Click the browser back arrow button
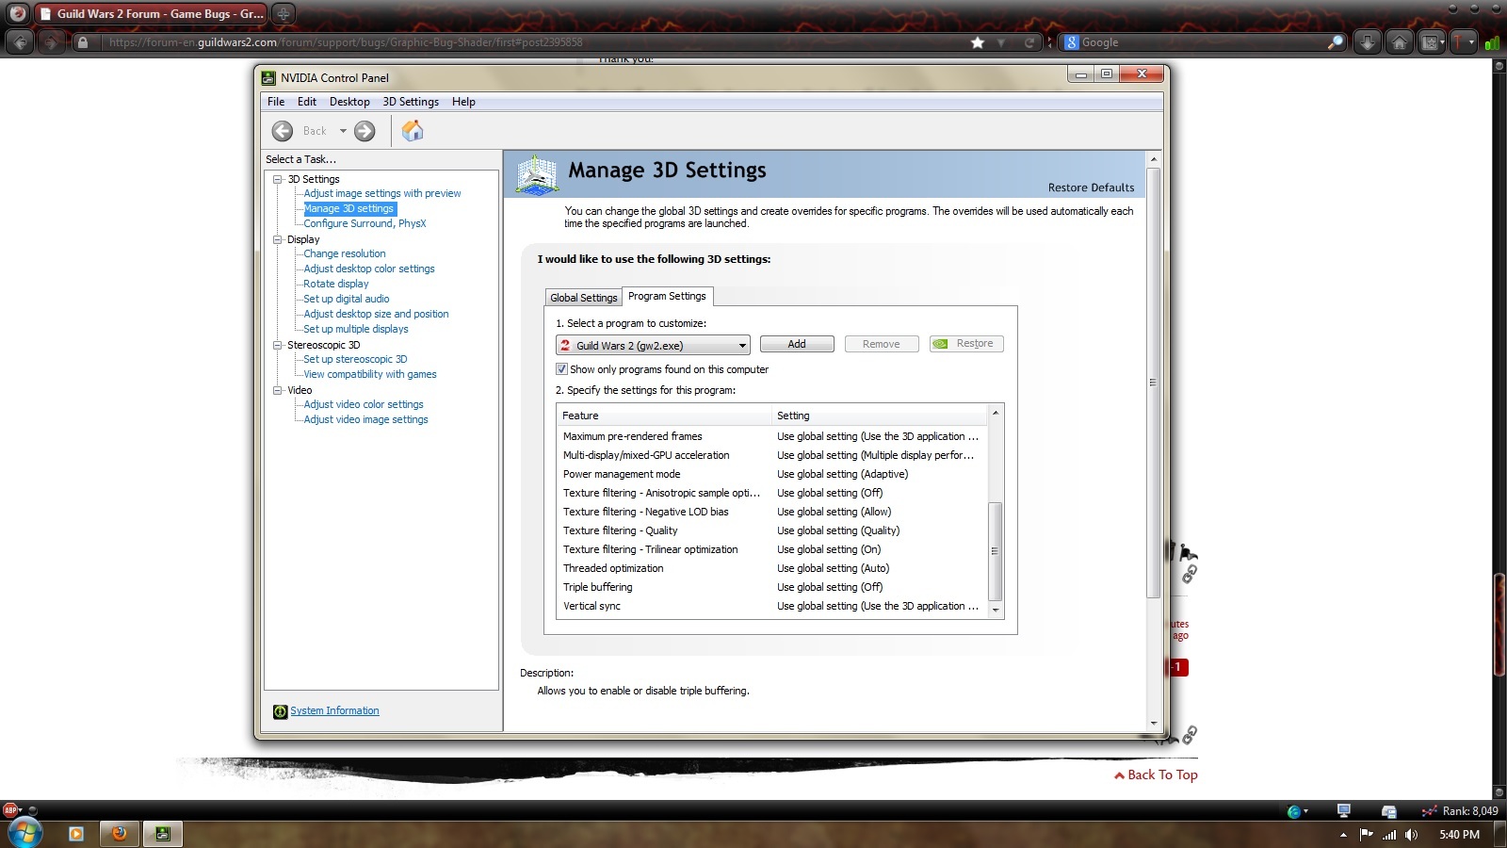This screenshot has width=1507, height=848. 20,42
